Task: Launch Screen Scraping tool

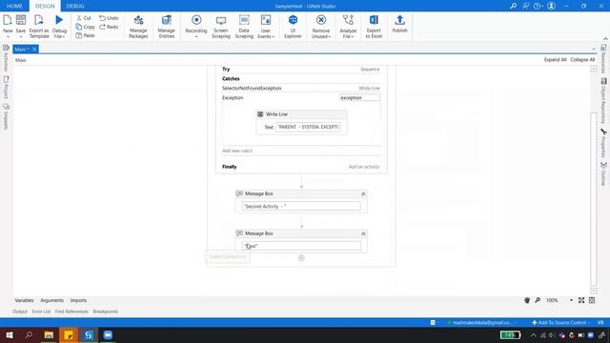Action: pos(220,27)
